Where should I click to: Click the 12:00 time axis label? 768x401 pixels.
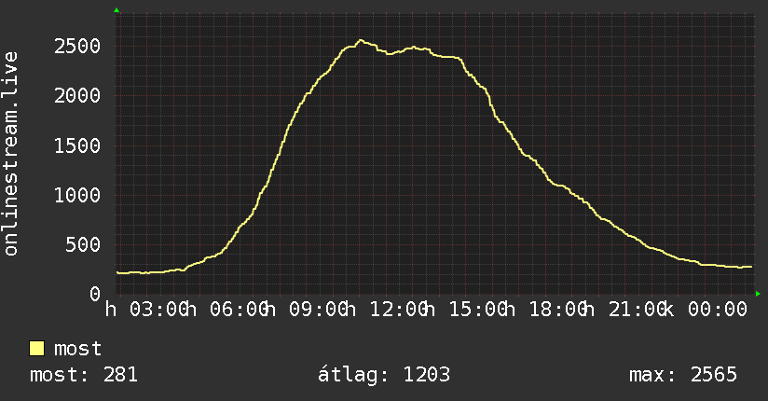pyautogui.click(x=399, y=310)
